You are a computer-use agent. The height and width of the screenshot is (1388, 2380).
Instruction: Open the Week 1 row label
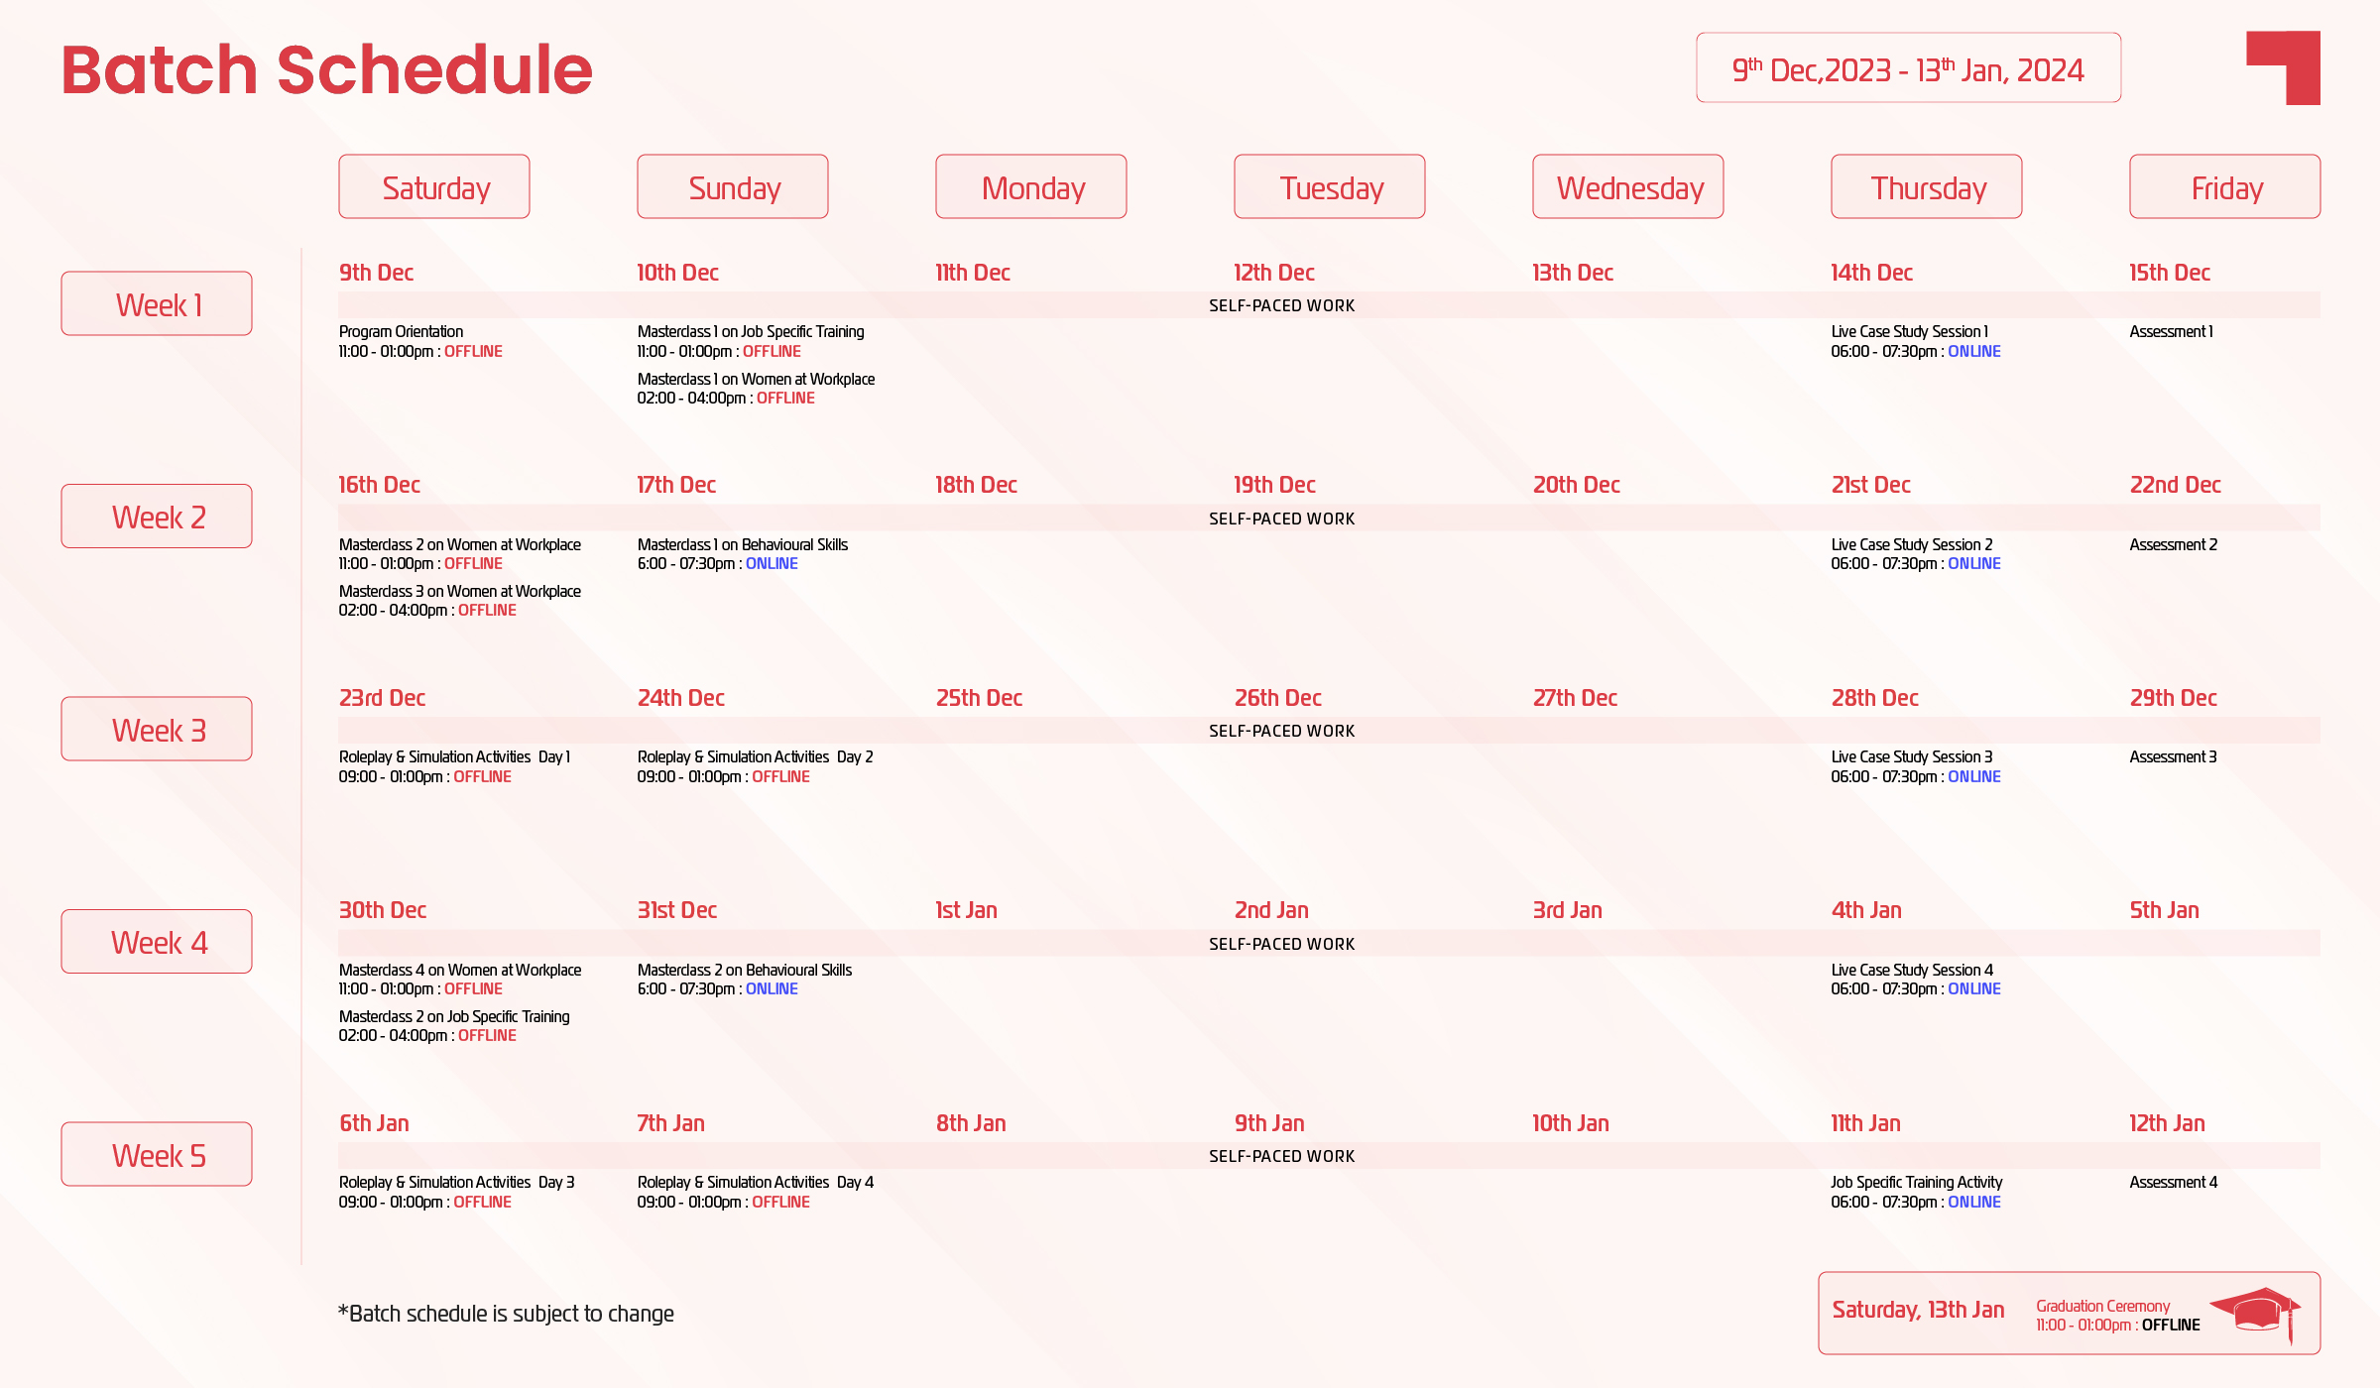coord(157,304)
